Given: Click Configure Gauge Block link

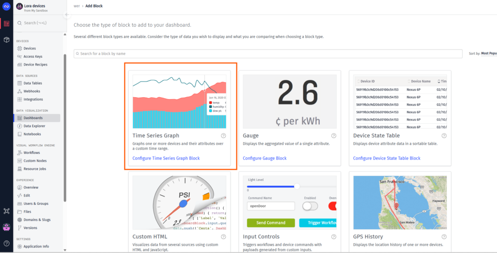Looking at the screenshot, I should coord(265,158).
